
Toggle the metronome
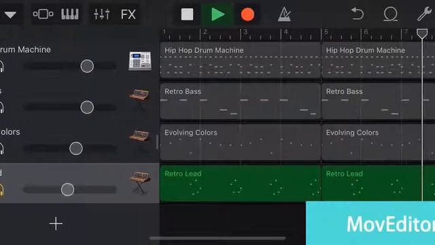point(284,14)
